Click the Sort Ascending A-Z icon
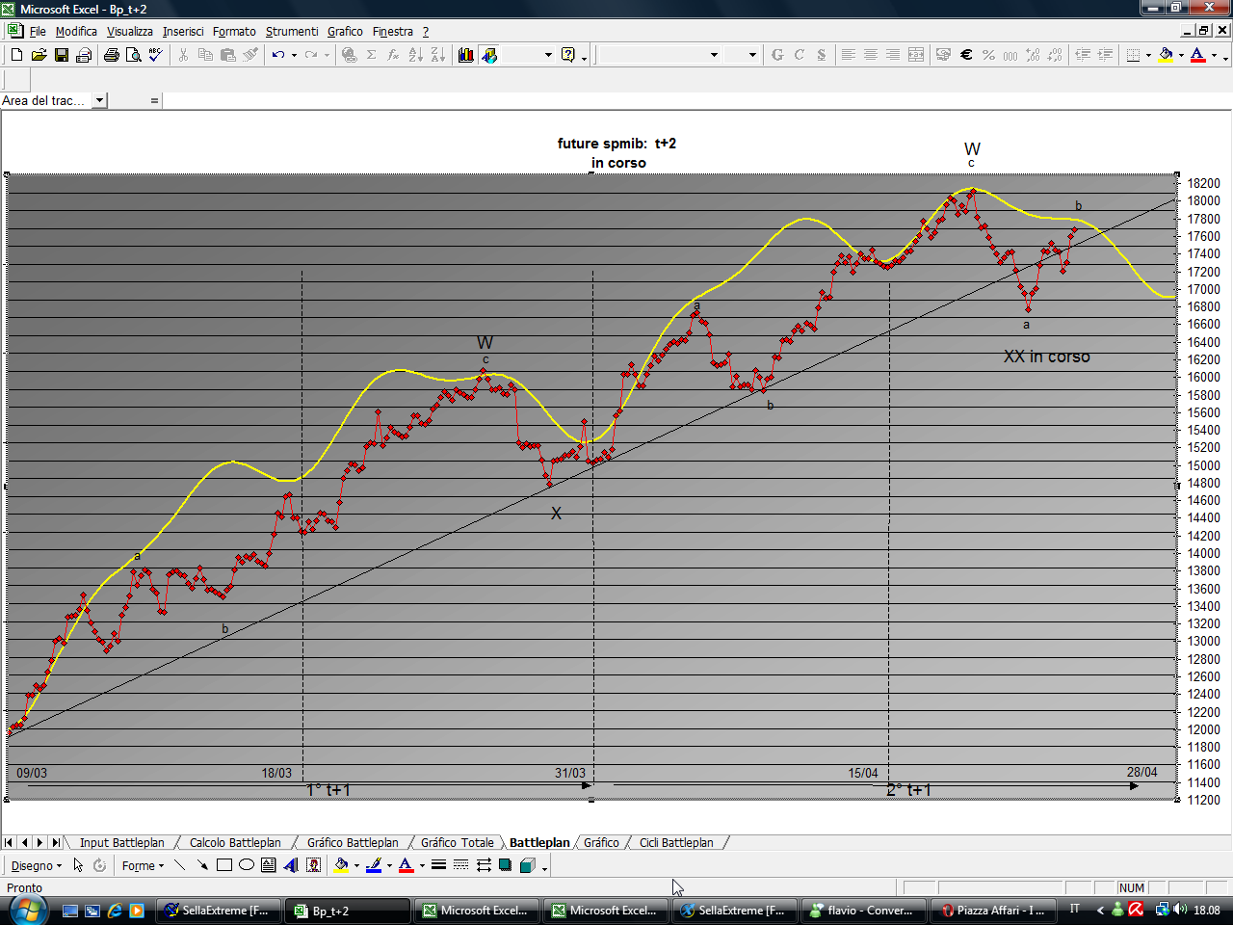 click(415, 55)
